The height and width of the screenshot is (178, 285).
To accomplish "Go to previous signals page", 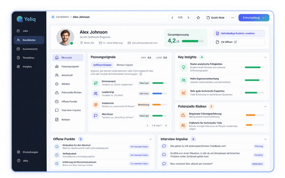I will click(x=148, y=126).
